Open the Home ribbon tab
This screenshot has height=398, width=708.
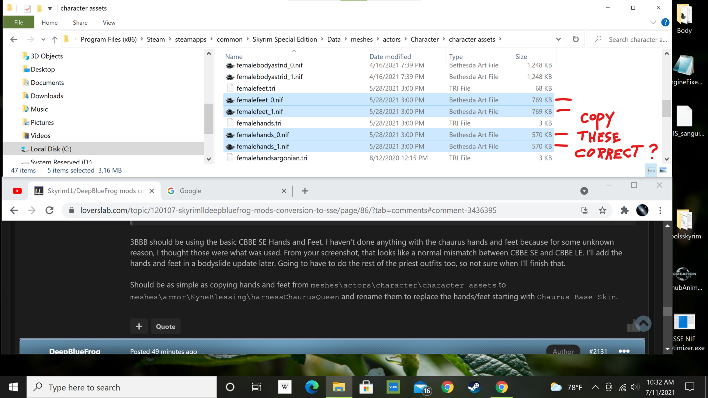point(49,22)
